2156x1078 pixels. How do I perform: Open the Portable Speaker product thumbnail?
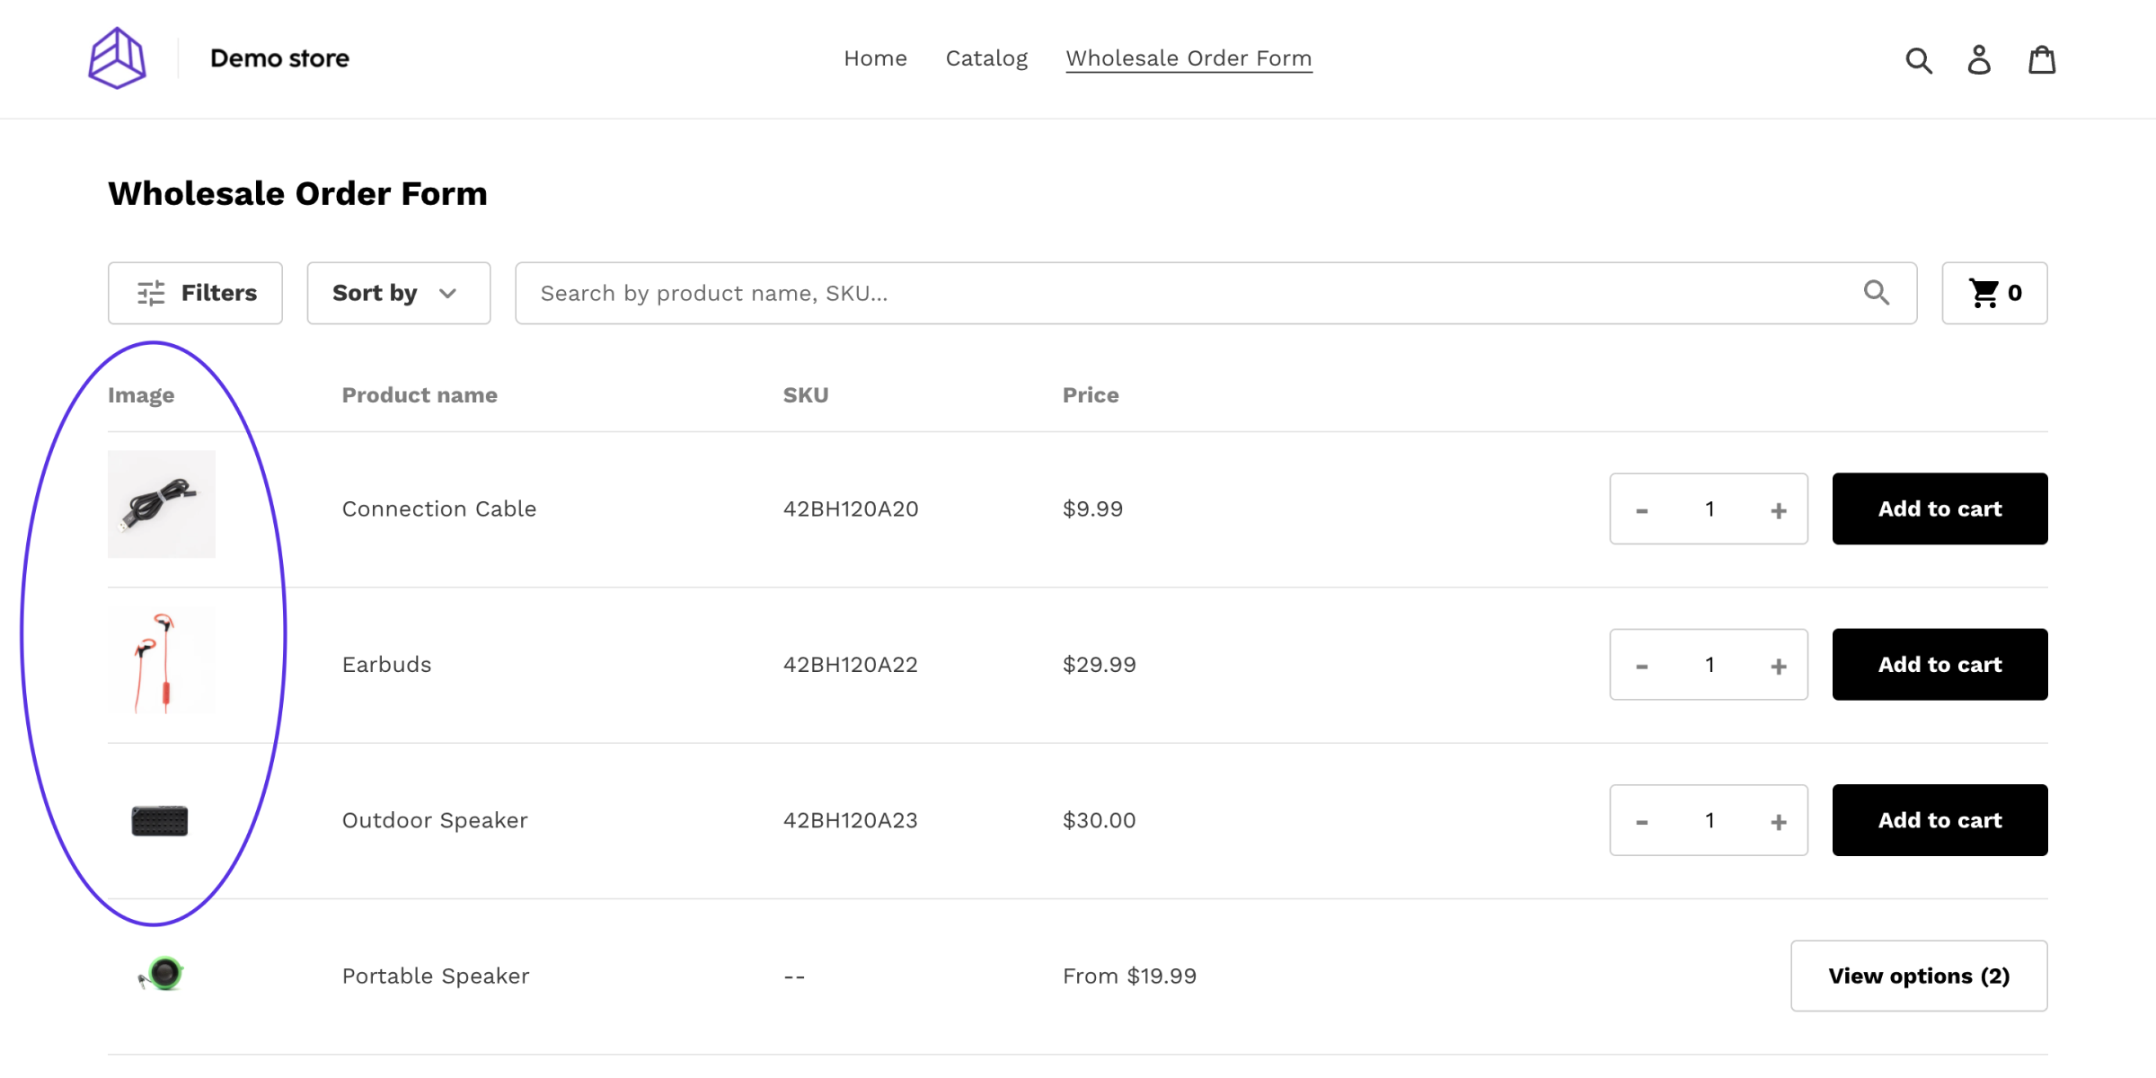tap(162, 974)
